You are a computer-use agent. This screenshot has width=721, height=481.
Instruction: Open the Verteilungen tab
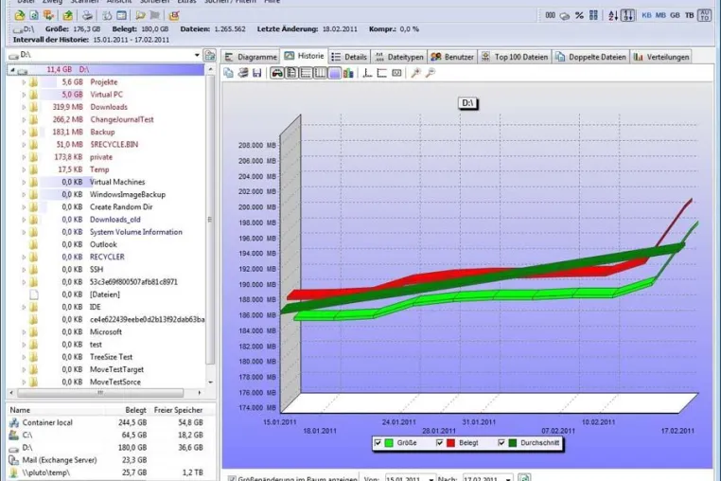pyautogui.click(x=661, y=57)
